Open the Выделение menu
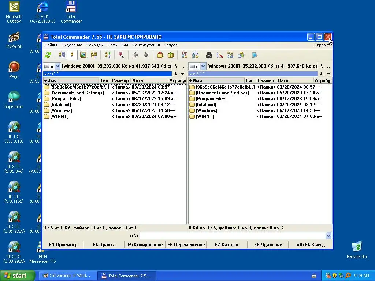Image resolution: width=375 pixels, height=281 pixels. pyautogui.click(x=71, y=45)
